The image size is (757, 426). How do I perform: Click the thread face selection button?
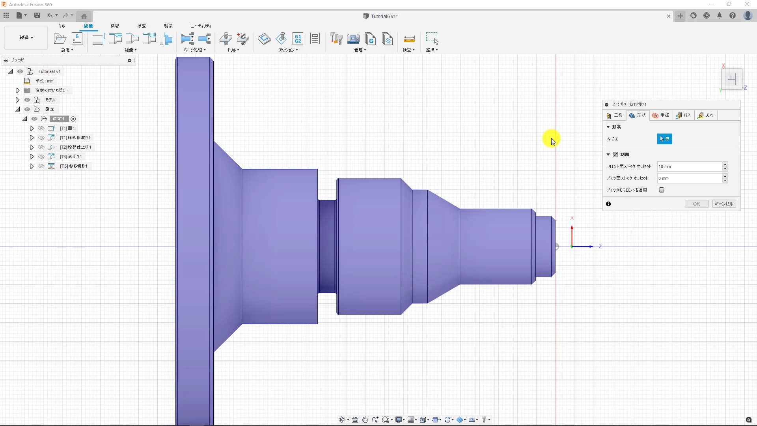coord(664,139)
